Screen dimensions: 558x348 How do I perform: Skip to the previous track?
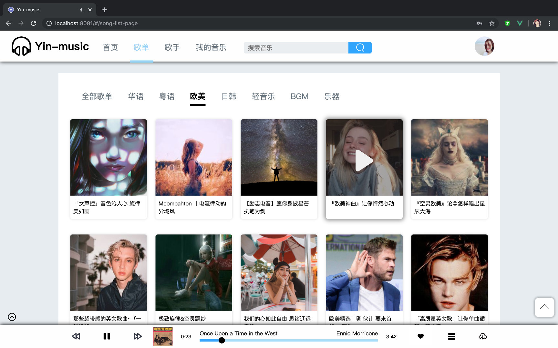coord(76,336)
